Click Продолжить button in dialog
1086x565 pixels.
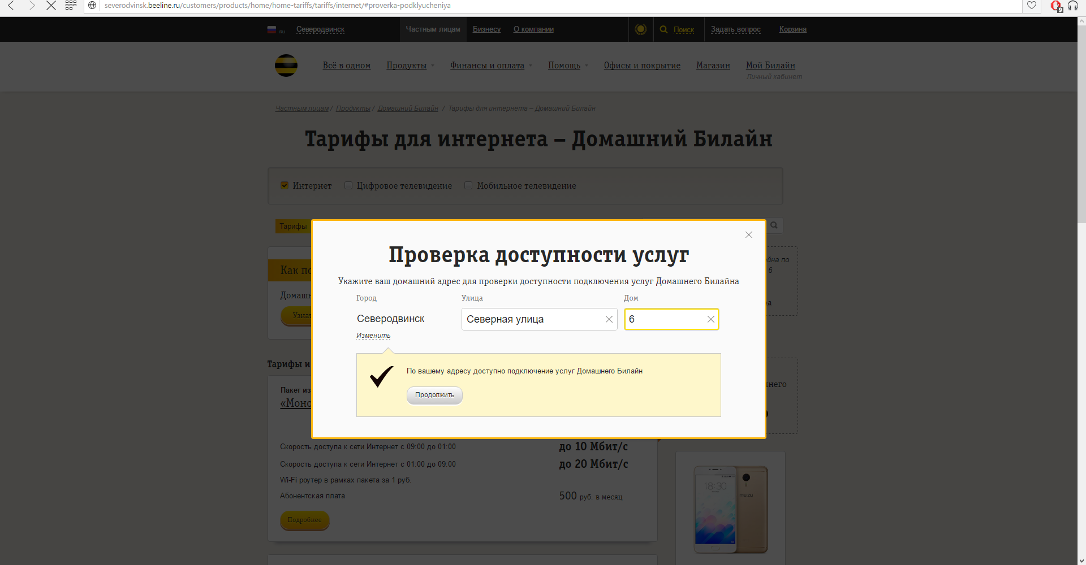click(x=434, y=395)
